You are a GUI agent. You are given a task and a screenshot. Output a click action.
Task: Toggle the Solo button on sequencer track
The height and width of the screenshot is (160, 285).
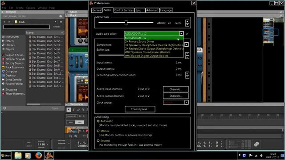[x=84, y=131]
